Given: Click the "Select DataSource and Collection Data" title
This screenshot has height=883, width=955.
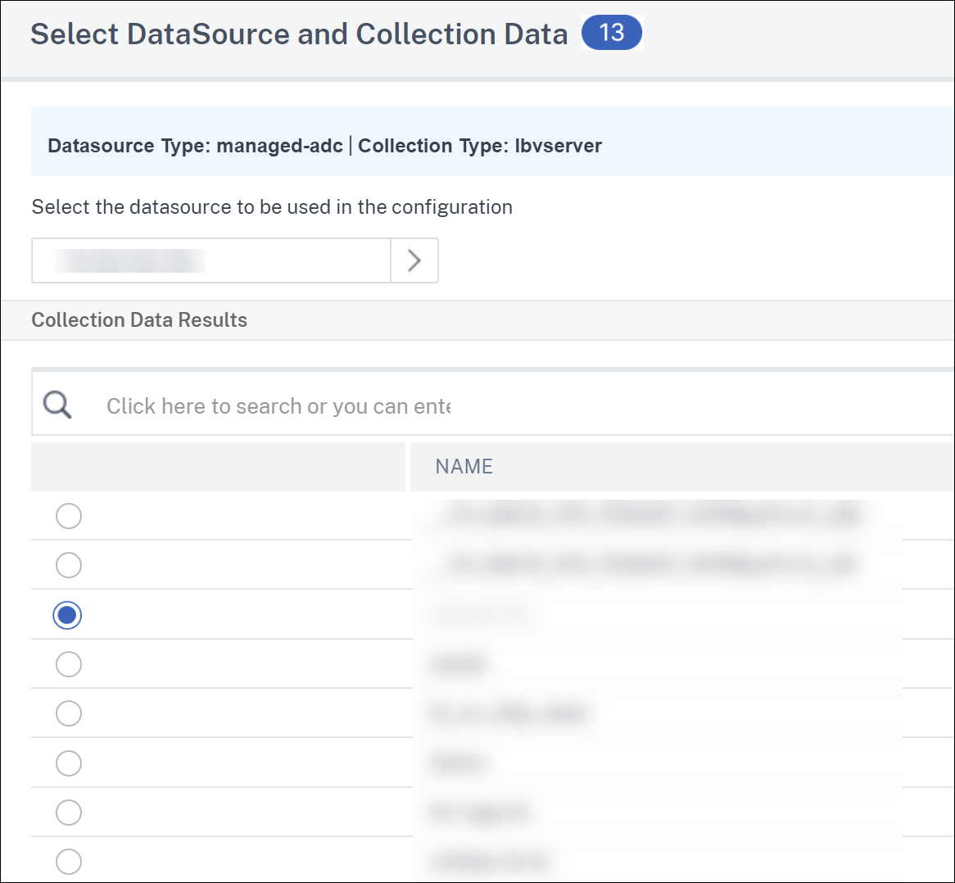Looking at the screenshot, I should (299, 34).
